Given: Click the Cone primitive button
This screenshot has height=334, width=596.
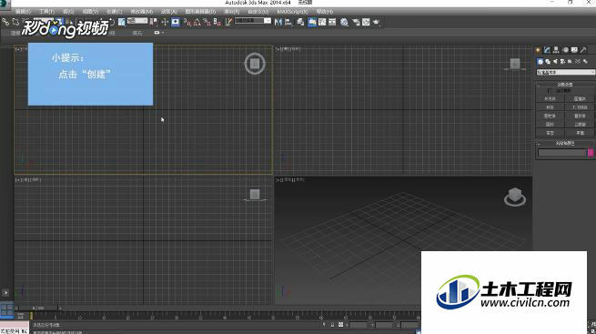Looking at the screenshot, I should point(580,99).
